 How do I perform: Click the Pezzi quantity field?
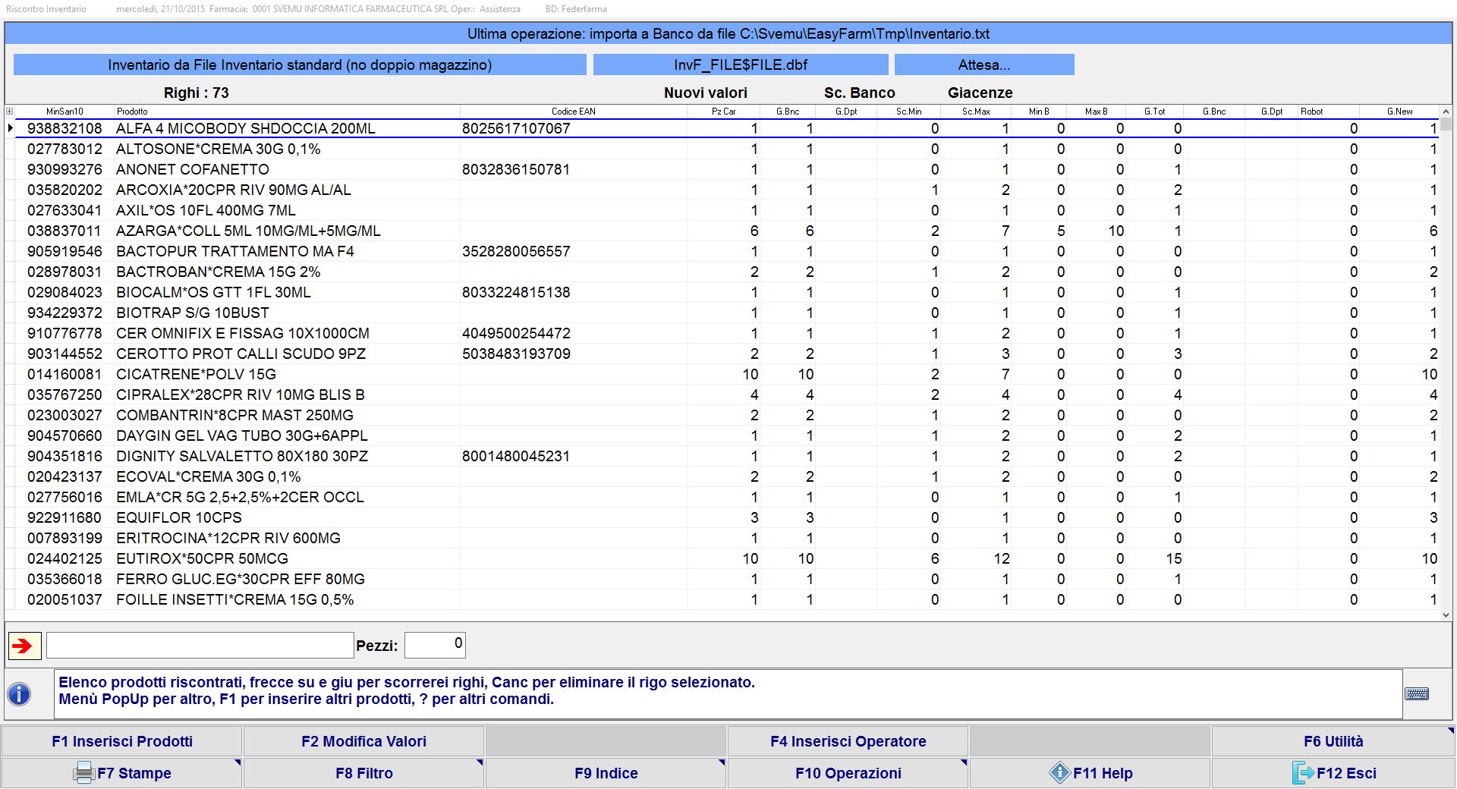coord(435,645)
